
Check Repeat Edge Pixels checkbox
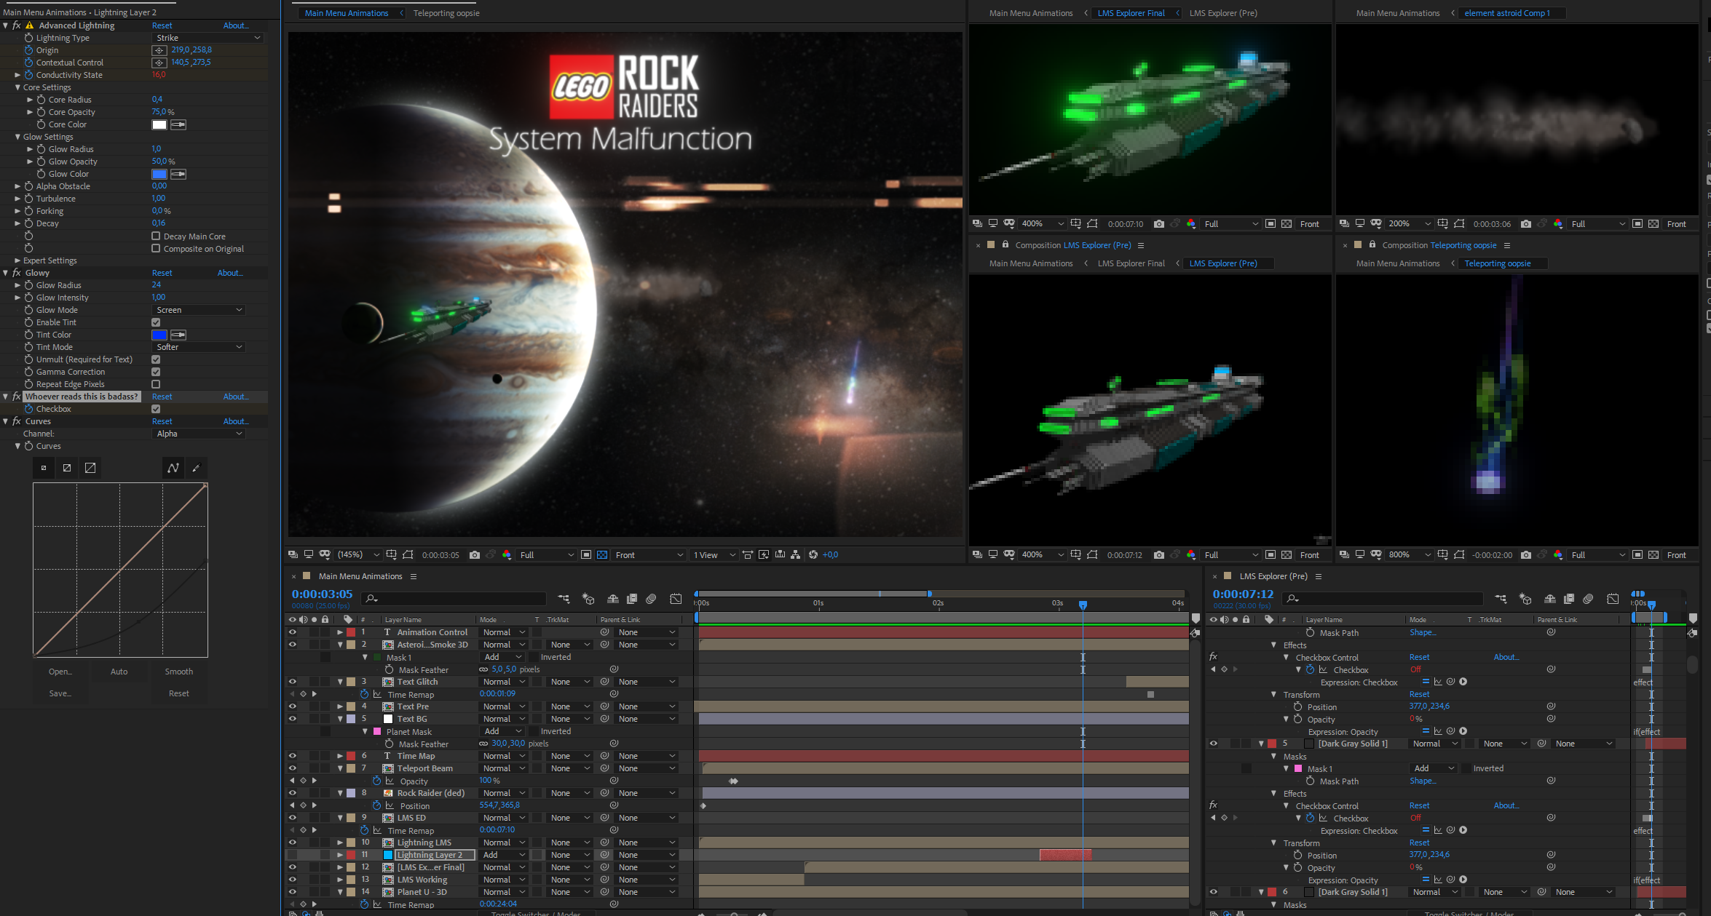click(156, 384)
